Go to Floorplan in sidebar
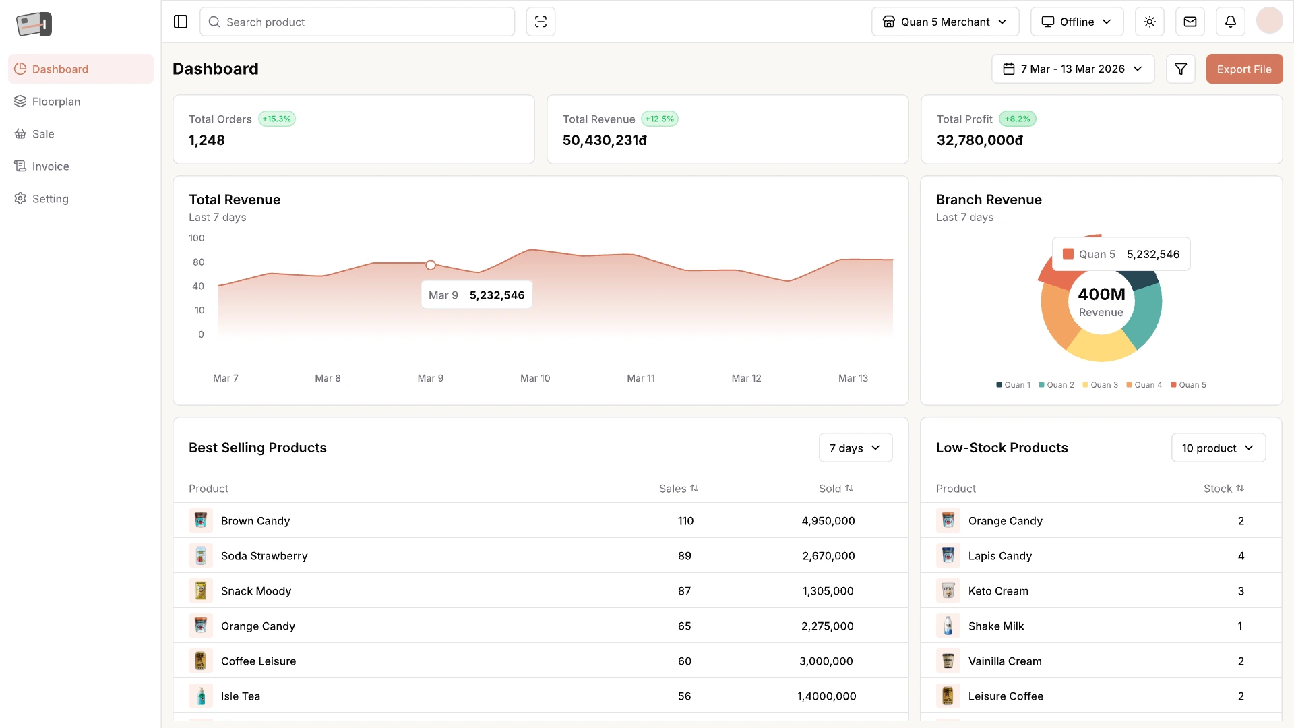 [56, 102]
